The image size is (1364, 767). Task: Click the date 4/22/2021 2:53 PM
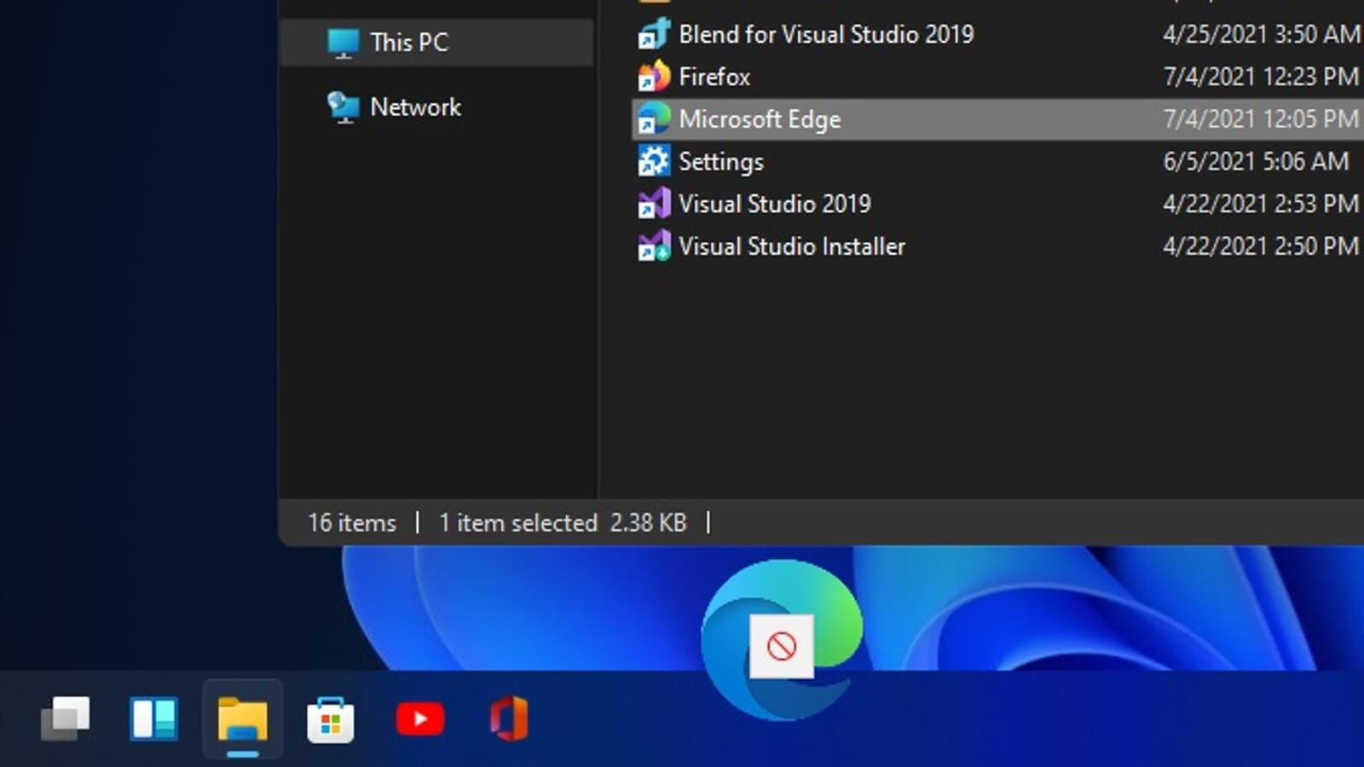1262,204
